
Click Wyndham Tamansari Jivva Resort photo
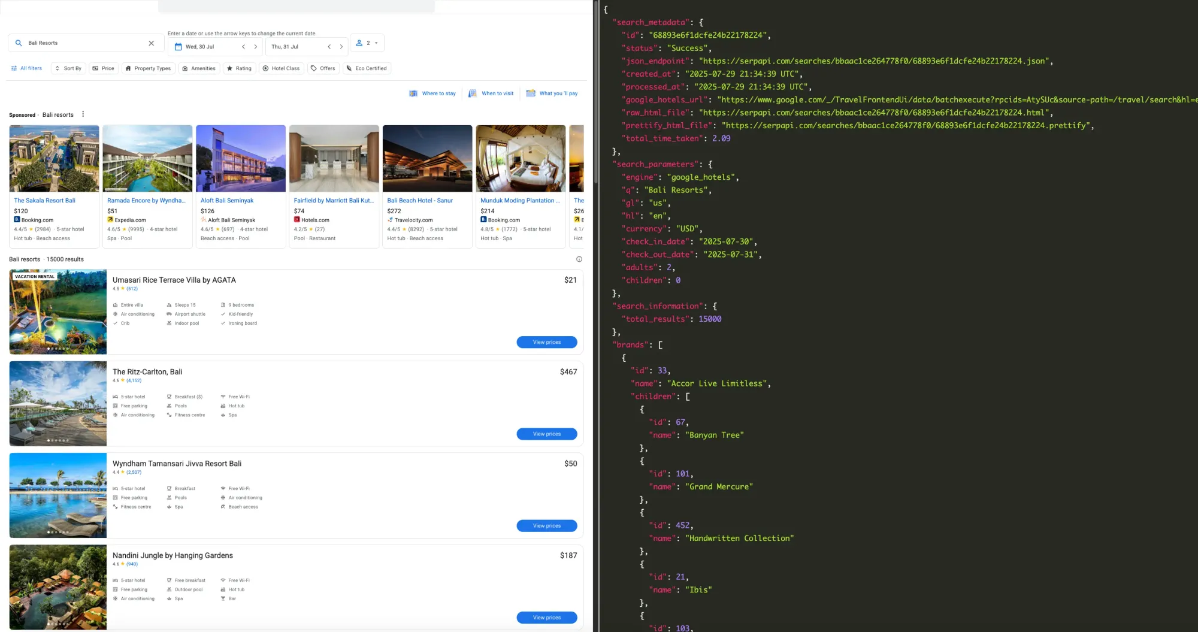pyautogui.click(x=58, y=495)
